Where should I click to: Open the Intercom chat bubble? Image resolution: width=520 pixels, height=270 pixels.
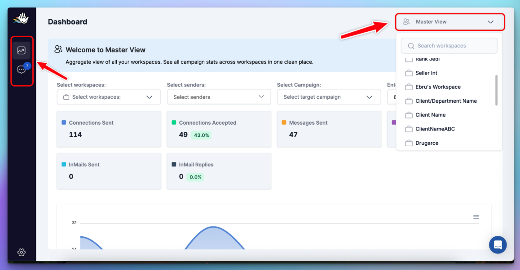point(498,245)
